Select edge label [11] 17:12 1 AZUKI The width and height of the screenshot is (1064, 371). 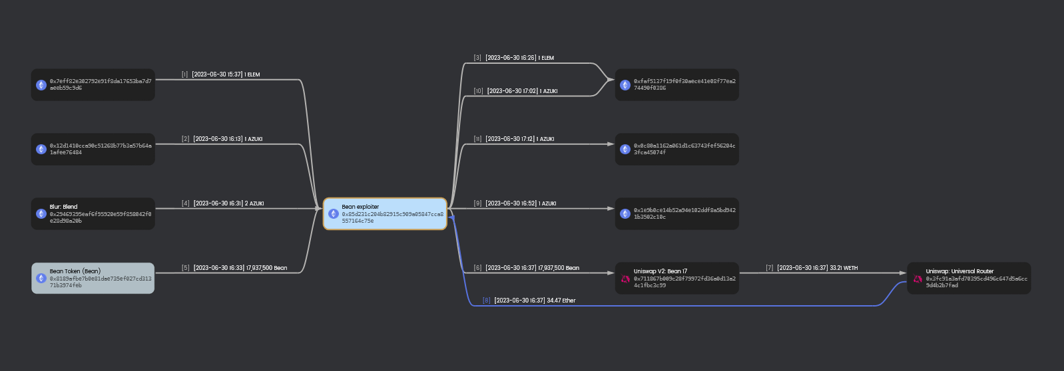(513, 139)
